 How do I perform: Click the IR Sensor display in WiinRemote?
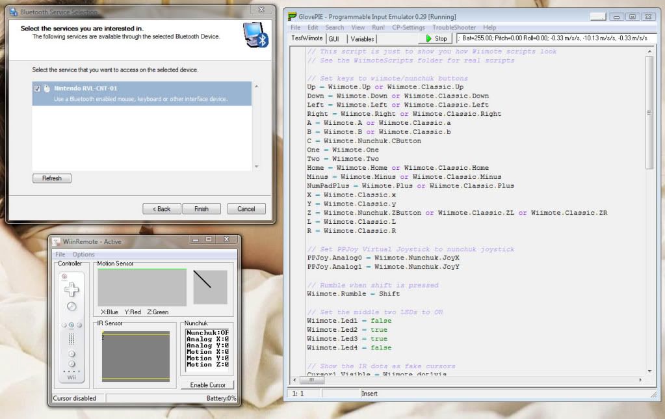[x=136, y=356]
